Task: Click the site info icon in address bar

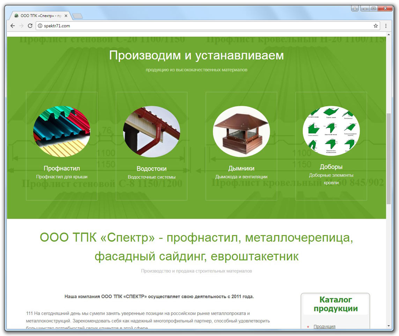Action: tap(40, 26)
